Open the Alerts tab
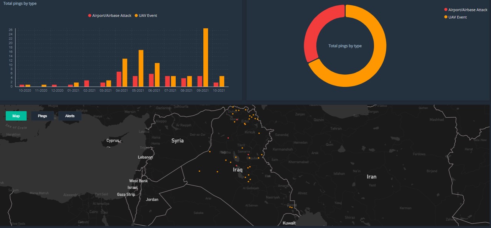The height and width of the screenshot is (228, 491). click(x=70, y=116)
